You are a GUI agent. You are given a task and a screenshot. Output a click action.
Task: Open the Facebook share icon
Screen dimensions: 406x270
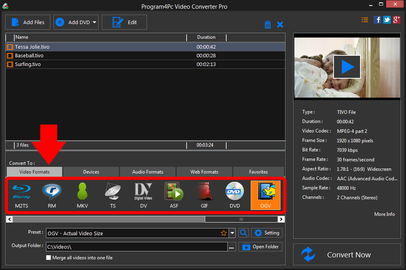point(377,20)
